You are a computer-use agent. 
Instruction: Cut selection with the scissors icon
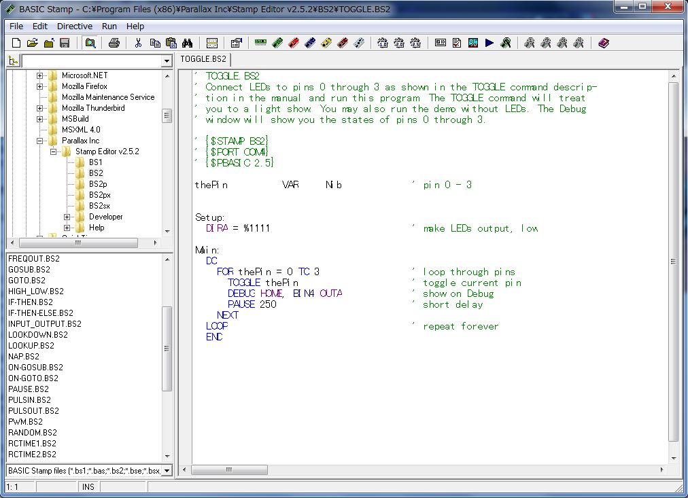pyautogui.click(x=138, y=43)
